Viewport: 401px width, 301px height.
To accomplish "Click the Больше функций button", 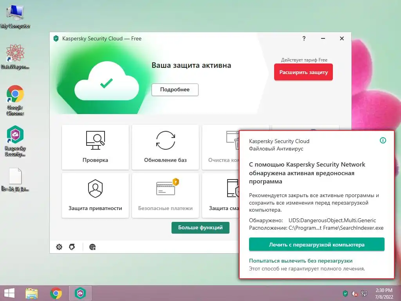I will pos(200,228).
